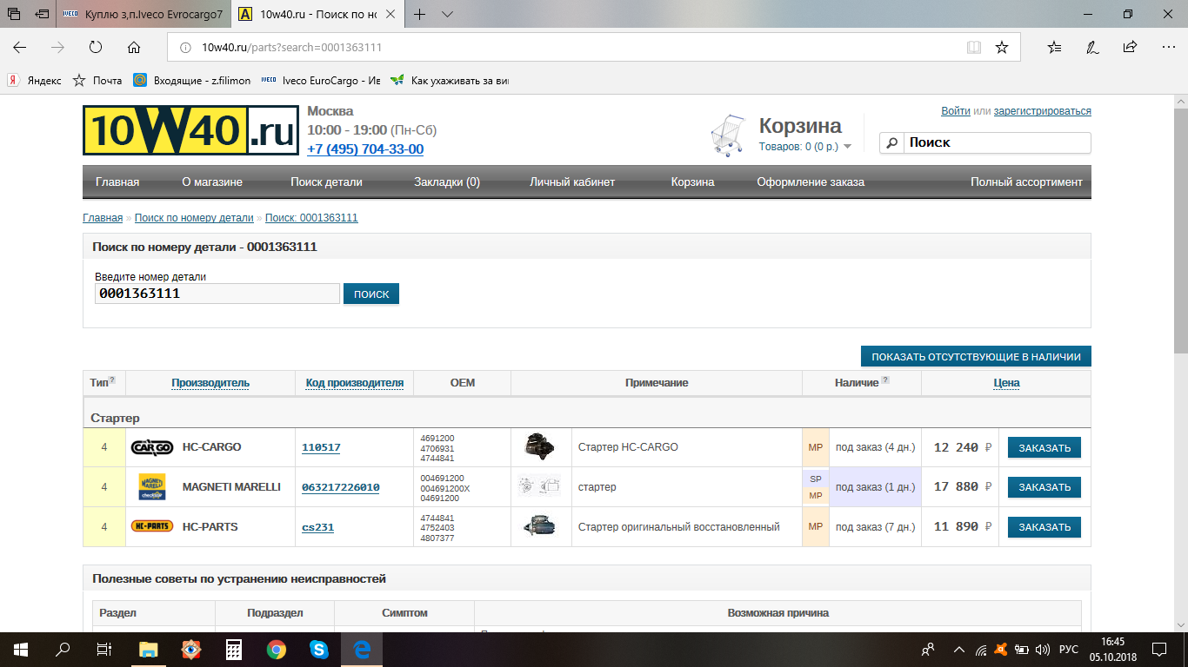This screenshot has width=1188, height=667.
Task: Click the add notes pen icon
Action: (x=1092, y=47)
